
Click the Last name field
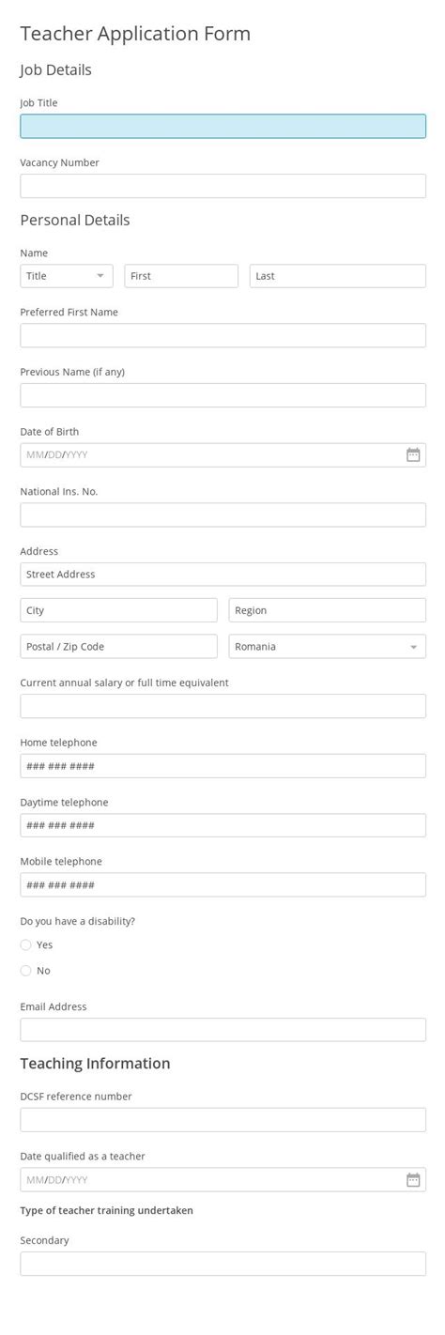coord(338,276)
